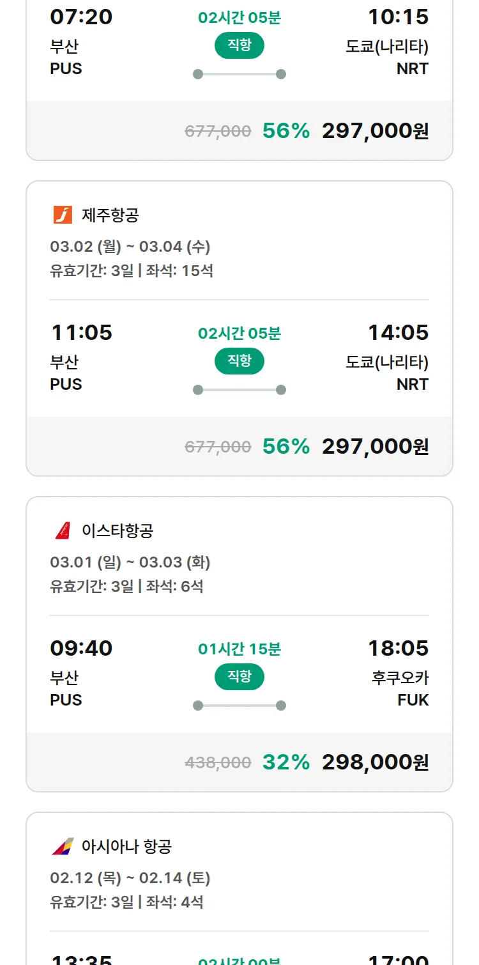
Task: Click the 11:05 Busan departure time
Action: [x=81, y=332]
